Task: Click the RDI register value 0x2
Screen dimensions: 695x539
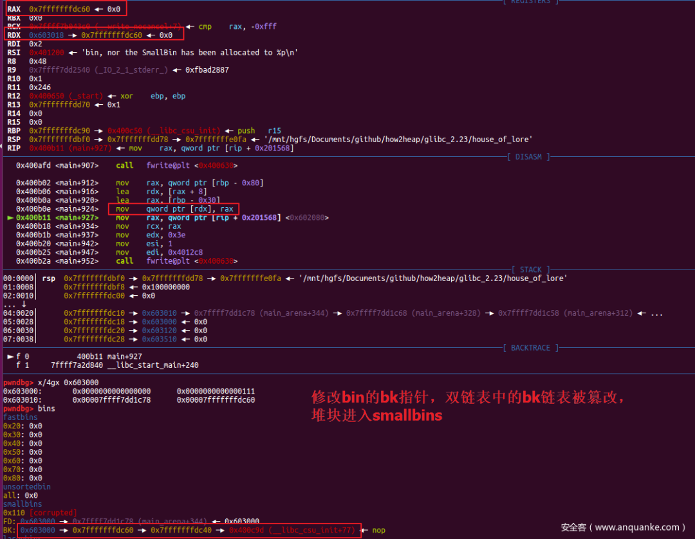Action: [35, 44]
